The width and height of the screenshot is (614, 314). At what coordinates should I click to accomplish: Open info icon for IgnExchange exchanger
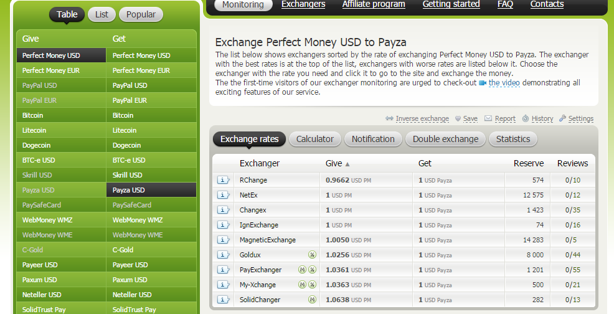(223, 225)
